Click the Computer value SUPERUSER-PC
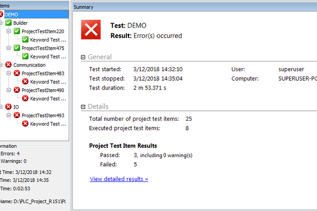Image resolution: width=317 pixels, height=211 pixels. click(x=297, y=79)
